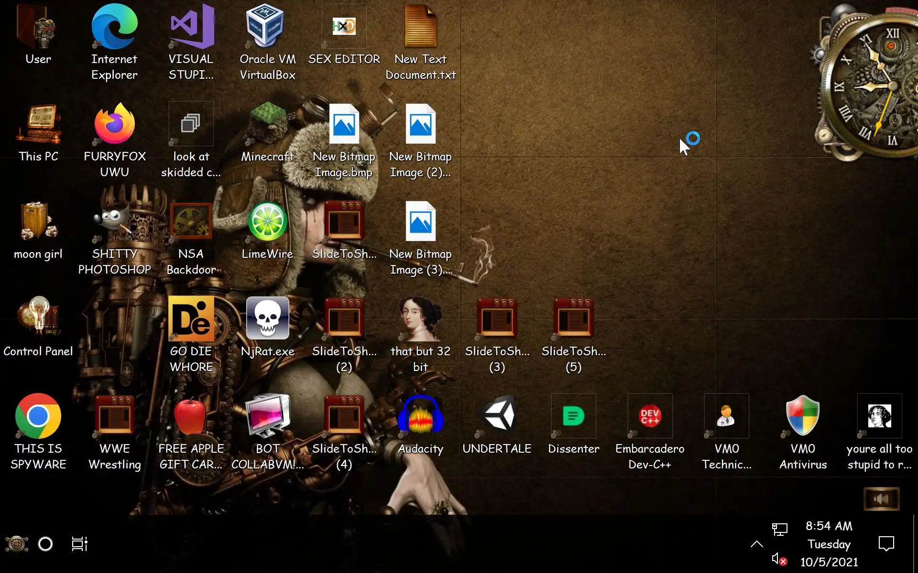
Task: Click the Visual Studio shortcut icon
Action: [x=191, y=27]
